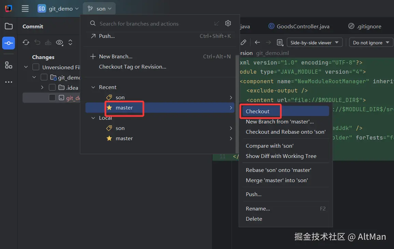Open Do not ignore dropdown

pyautogui.click(x=371, y=42)
